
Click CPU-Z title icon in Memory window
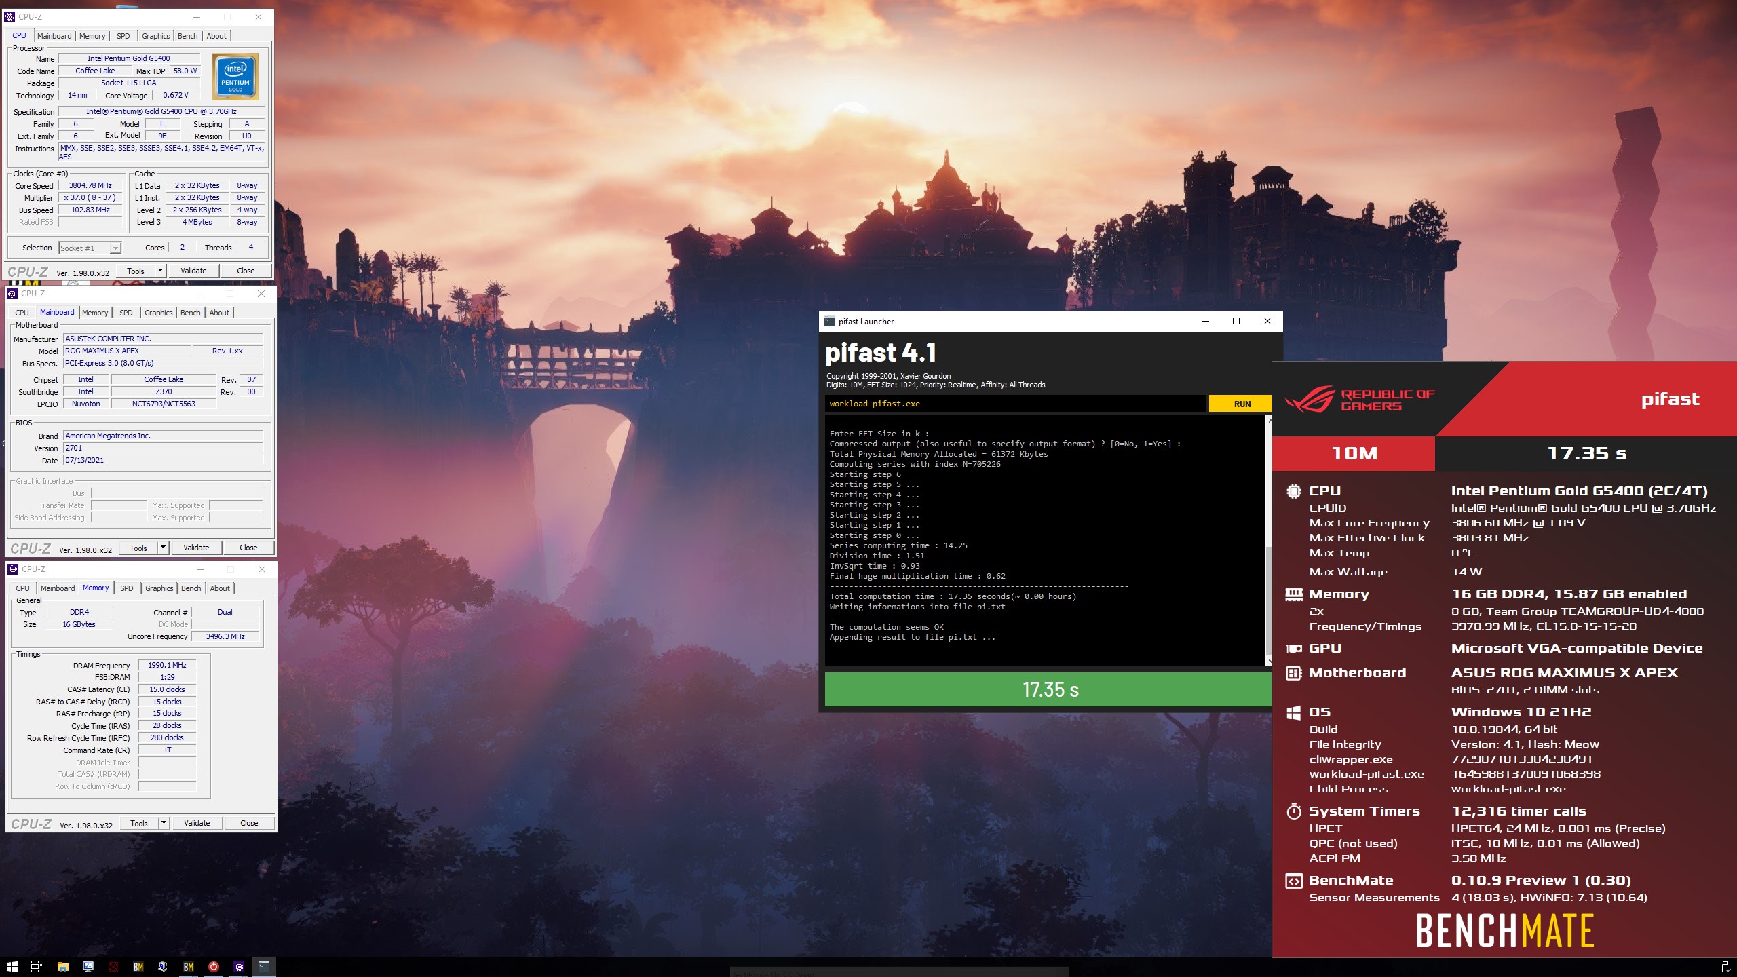click(x=13, y=569)
